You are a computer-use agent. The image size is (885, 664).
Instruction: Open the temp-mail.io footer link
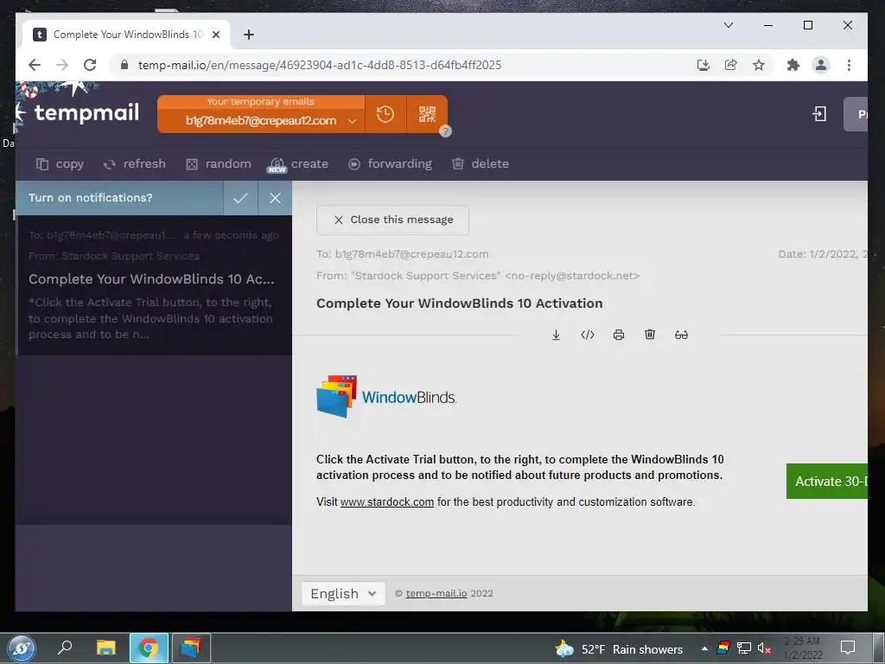coord(436,593)
